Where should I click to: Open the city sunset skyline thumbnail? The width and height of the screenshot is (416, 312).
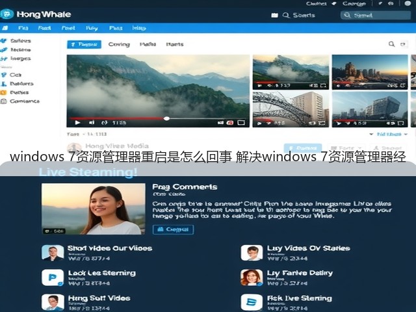pyautogui.click(x=370, y=72)
